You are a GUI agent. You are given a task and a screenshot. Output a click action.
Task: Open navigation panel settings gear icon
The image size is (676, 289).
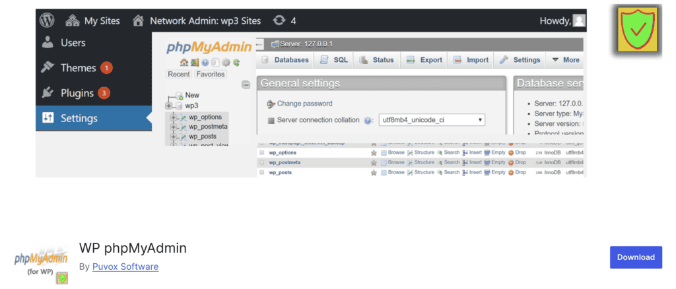point(226,63)
